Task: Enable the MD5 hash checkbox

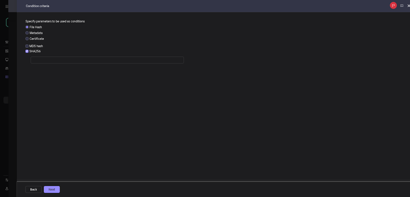Action: pos(27,46)
